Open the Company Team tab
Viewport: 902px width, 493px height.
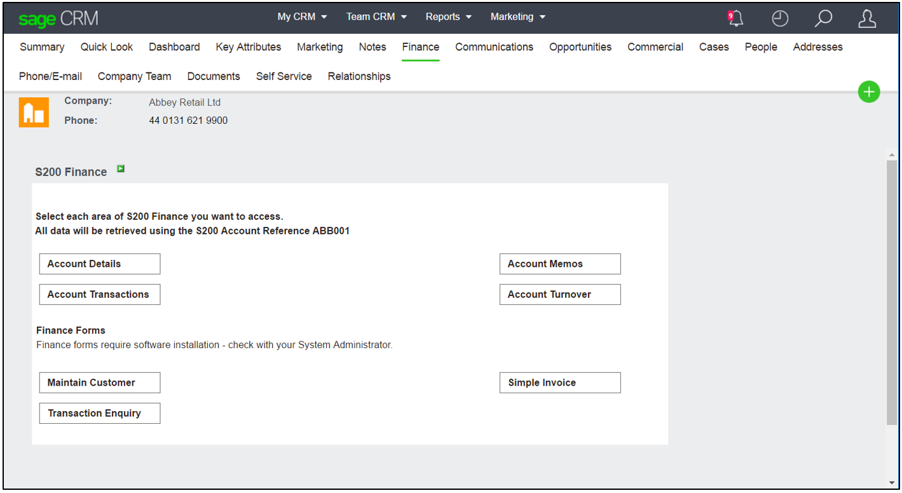(135, 76)
